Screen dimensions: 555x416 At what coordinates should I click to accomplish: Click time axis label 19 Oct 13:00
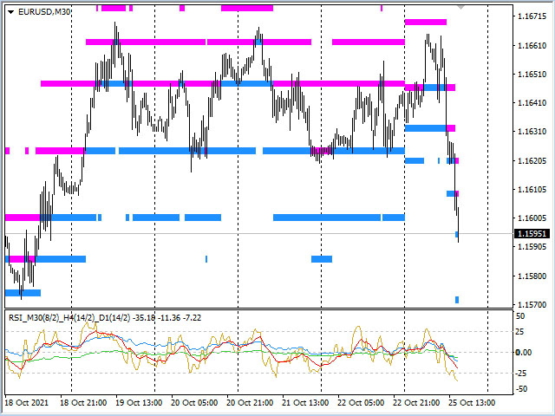139,402
